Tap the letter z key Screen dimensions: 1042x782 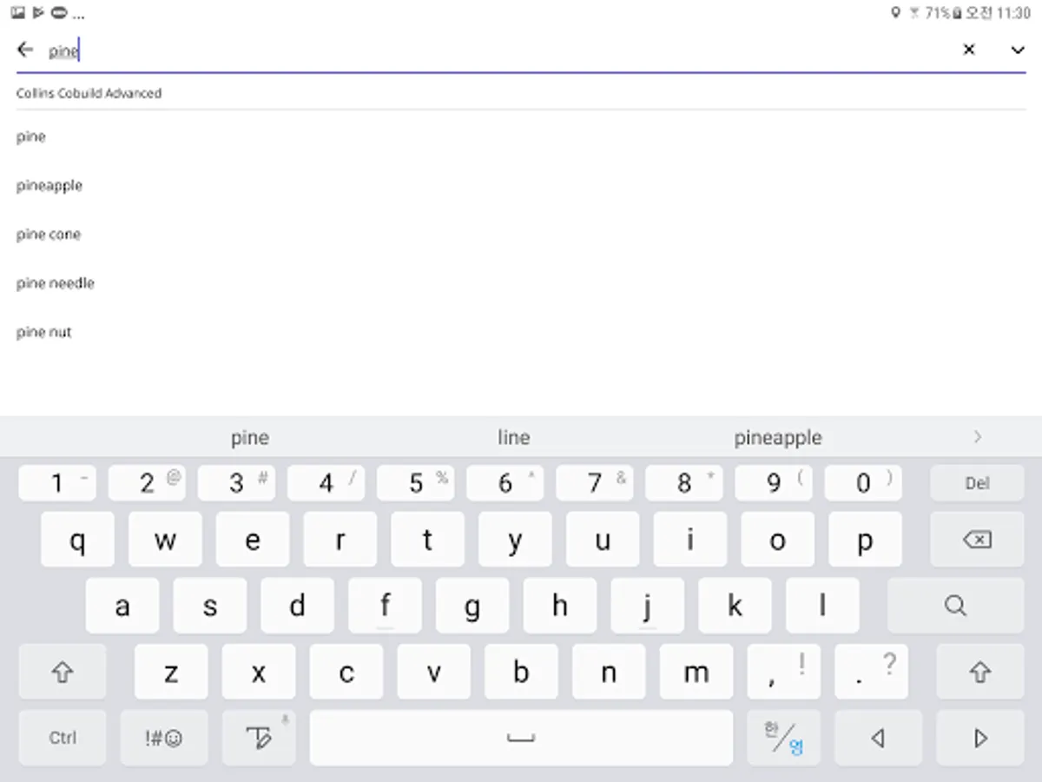tap(171, 672)
